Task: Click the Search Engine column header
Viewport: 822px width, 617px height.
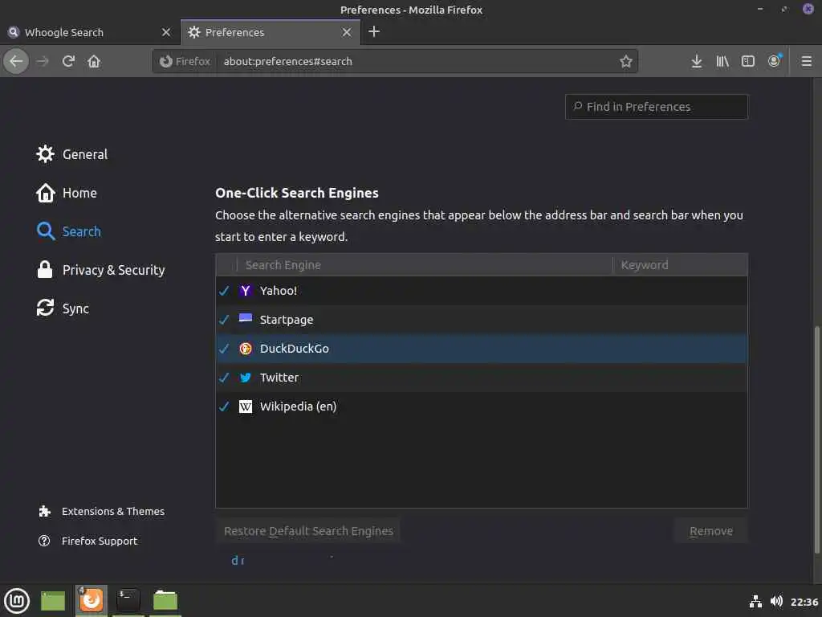Action: point(425,265)
